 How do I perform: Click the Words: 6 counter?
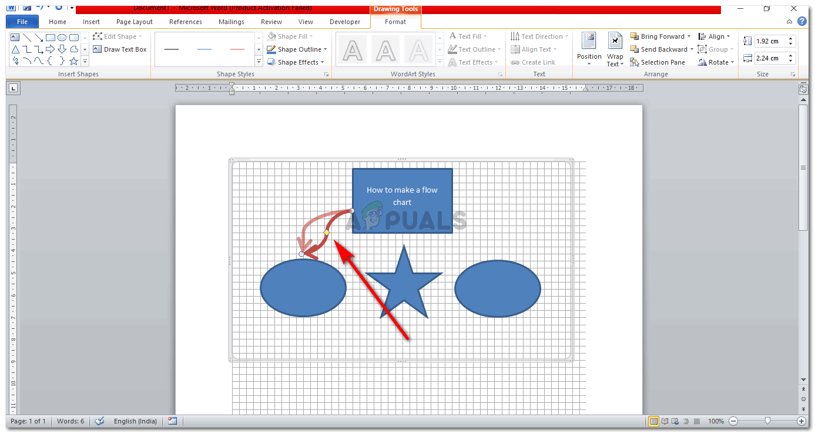coord(71,421)
